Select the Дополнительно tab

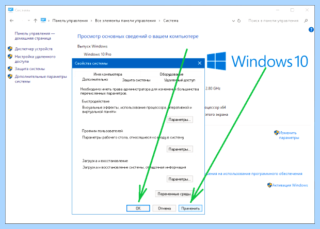[95, 80]
